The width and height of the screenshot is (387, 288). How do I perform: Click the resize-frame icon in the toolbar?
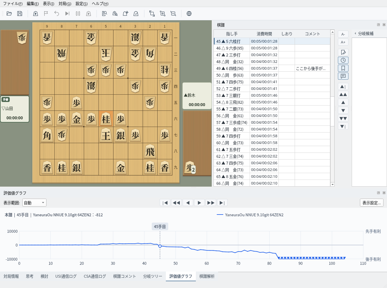point(152,14)
